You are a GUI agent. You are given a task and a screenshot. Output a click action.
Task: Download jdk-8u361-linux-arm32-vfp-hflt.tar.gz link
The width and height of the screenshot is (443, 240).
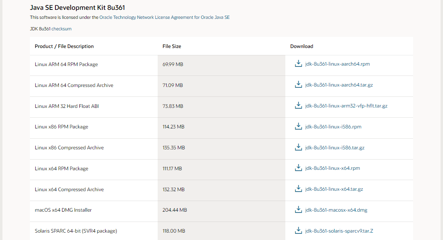pos(346,105)
